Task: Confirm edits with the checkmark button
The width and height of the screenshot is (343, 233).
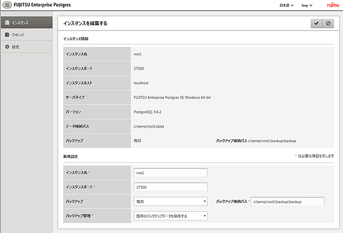Action: 316,24
